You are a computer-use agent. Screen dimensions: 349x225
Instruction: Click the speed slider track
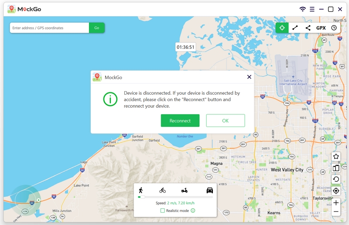[175, 197]
